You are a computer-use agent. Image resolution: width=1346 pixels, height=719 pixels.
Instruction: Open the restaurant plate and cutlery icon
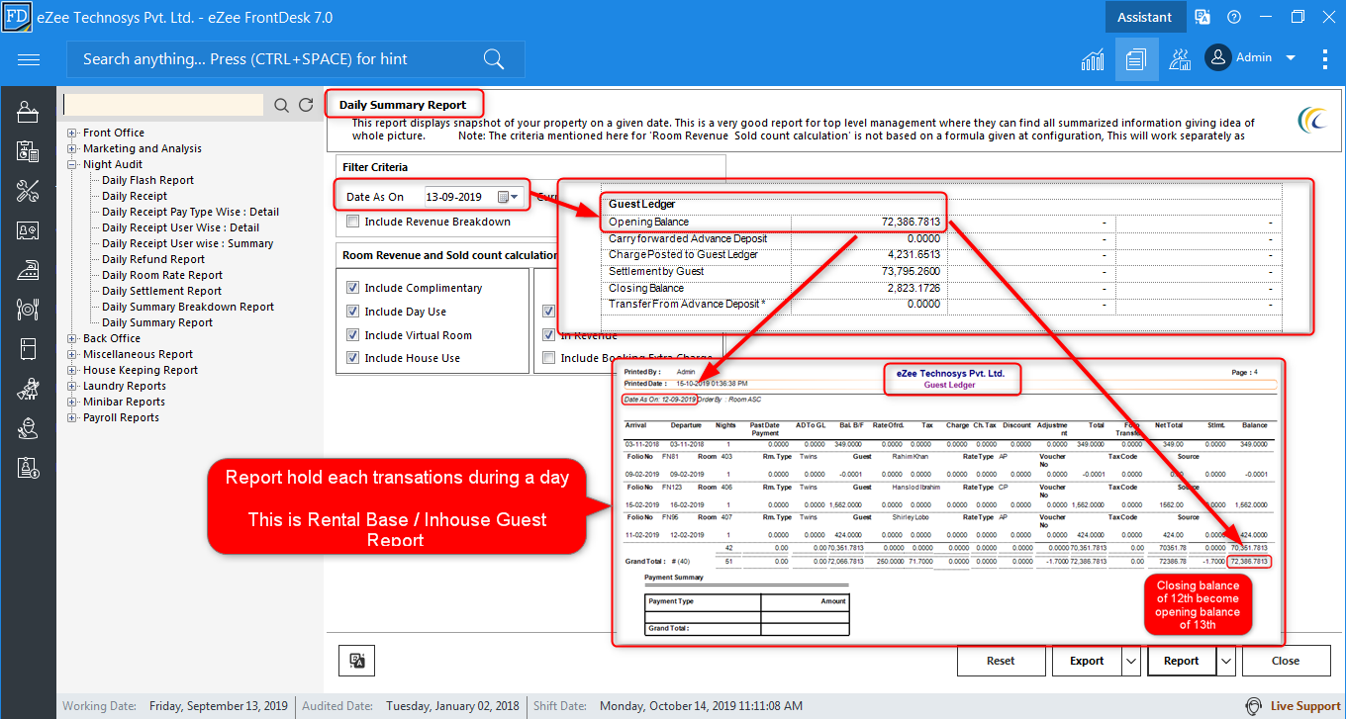(28, 309)
